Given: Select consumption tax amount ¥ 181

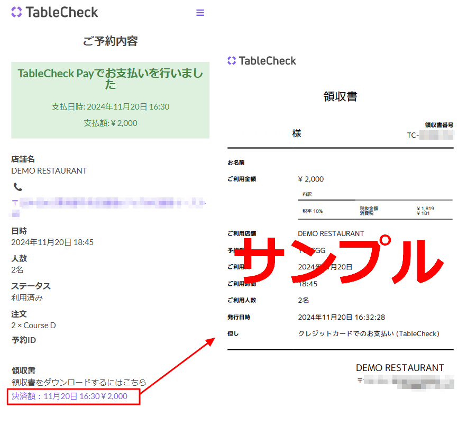Looking at the screenshot, I should click(423, 213).
